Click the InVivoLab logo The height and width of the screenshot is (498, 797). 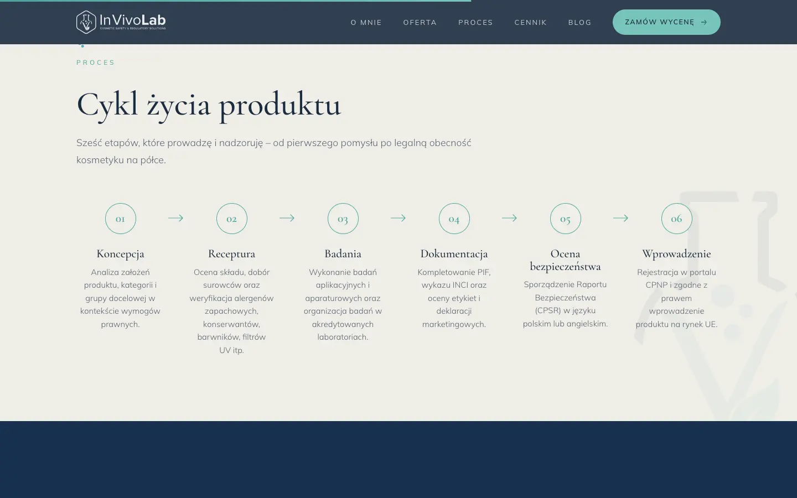pyautogui.click(x=121, y=22)
